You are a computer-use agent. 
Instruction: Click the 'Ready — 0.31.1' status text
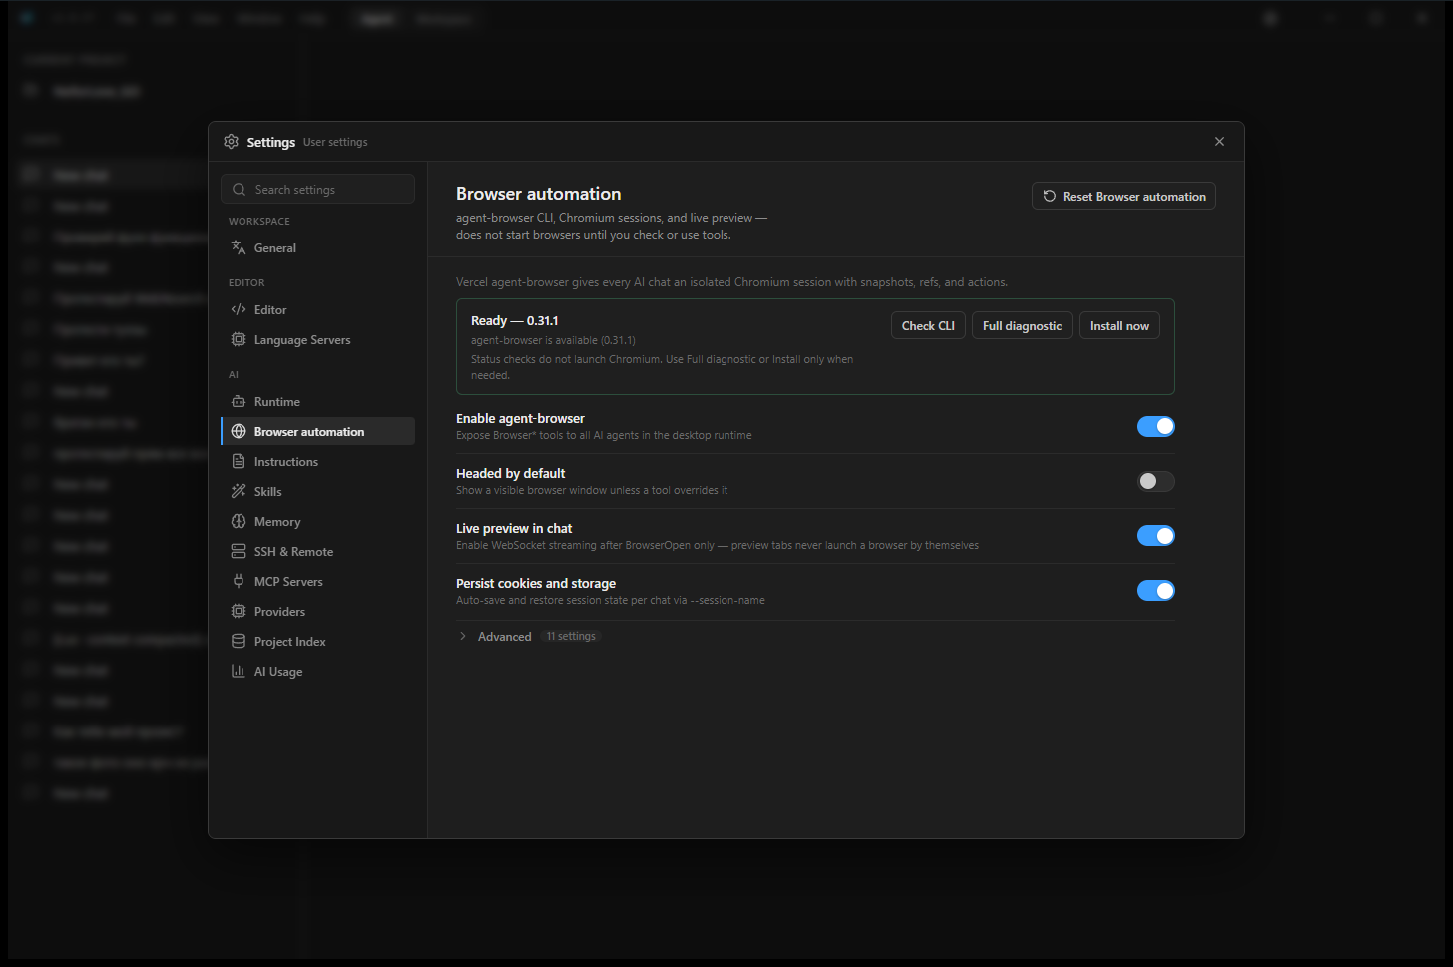tap(515, 321)
